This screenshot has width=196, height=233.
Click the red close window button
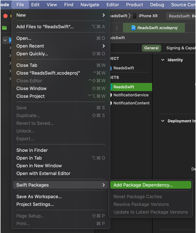click(x=5, y=16)
